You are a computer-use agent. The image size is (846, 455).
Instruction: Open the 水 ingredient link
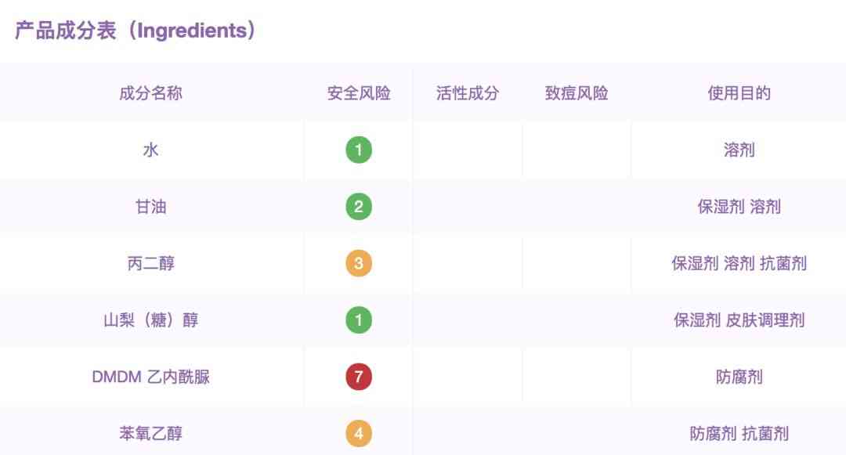click(150, 150)
